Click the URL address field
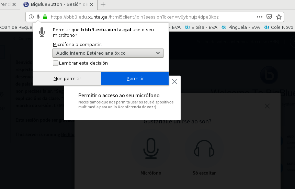The height and width of the screenshot is (189, 295). coord(151,17)
